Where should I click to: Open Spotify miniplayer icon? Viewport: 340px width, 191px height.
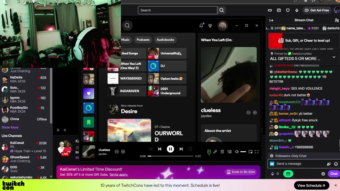[x=250, y=152]
